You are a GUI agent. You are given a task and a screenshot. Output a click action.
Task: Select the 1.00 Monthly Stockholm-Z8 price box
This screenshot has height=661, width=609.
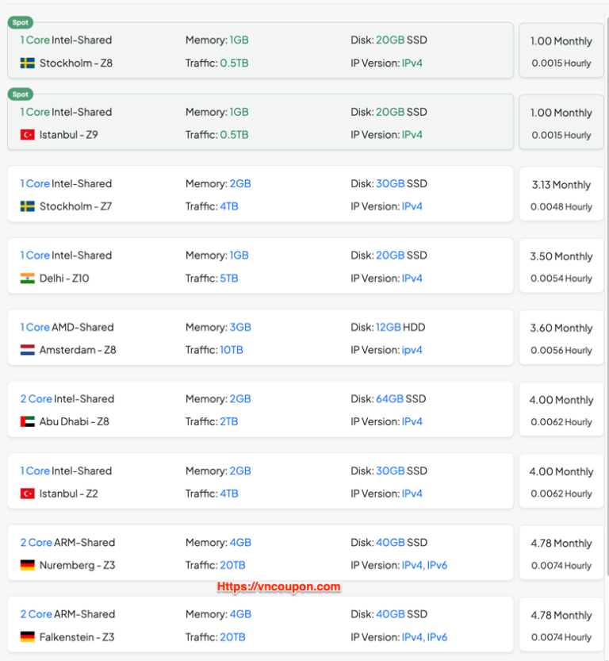click(x=561, y=50)
